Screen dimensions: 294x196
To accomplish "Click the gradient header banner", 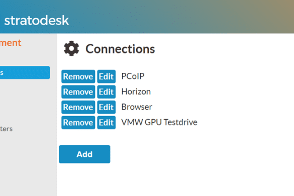I will tap(147, 17).
